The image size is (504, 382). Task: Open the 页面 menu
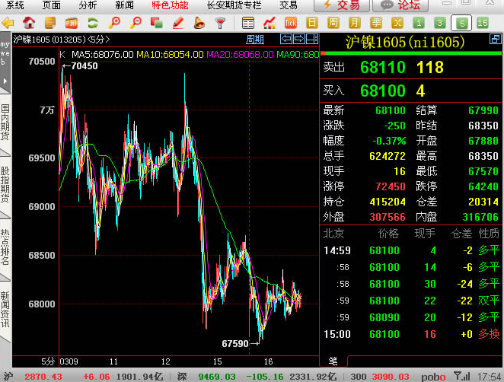(x=52, y=5)
